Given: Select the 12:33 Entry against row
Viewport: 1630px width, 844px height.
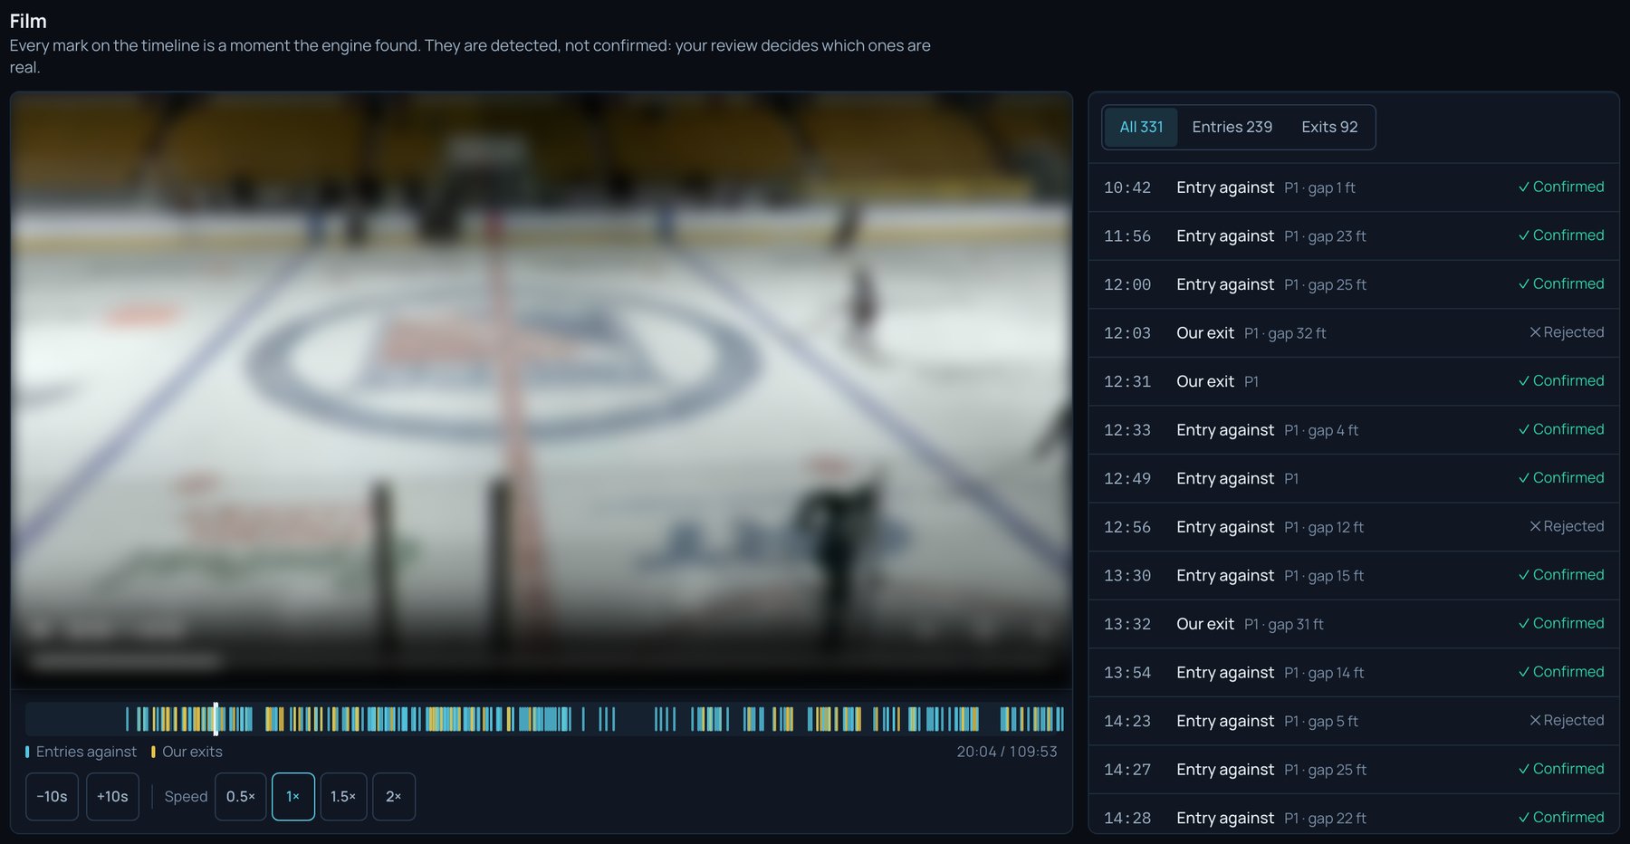Looking at the screenshot, I should coord(1354,430).
